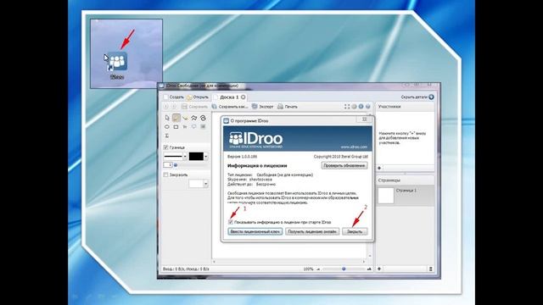Click the Получить лицензию онлайн button
The height and width of the screenshot is (305, 543).
pos(312,231)
